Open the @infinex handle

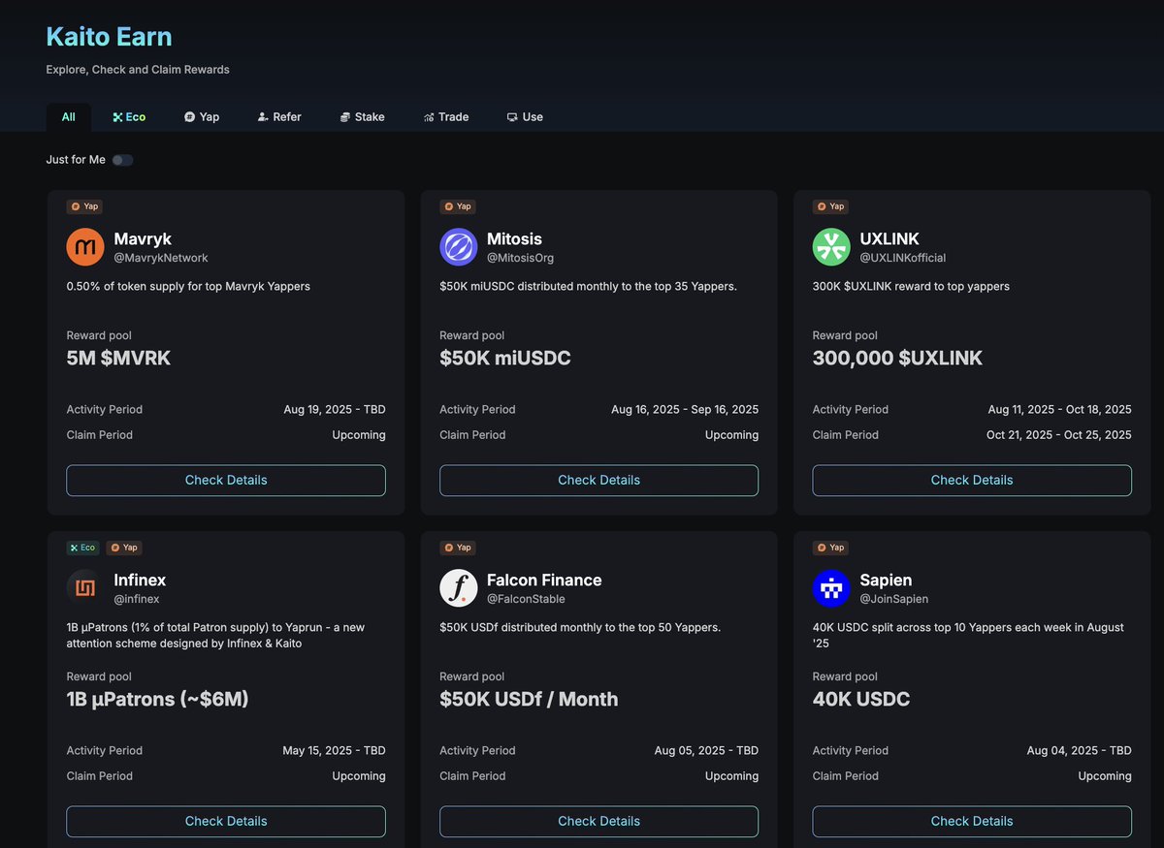click(137, 599)
